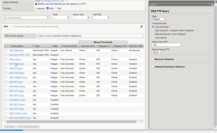Open the Configure settings link
The width and height of the screenshot is (217, 133).
point(44,36)
